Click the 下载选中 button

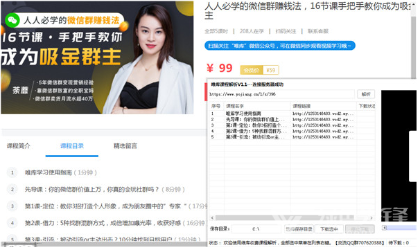coord(329,229)
